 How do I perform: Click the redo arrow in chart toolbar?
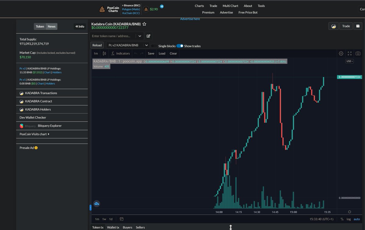click(x=142, y=54)
